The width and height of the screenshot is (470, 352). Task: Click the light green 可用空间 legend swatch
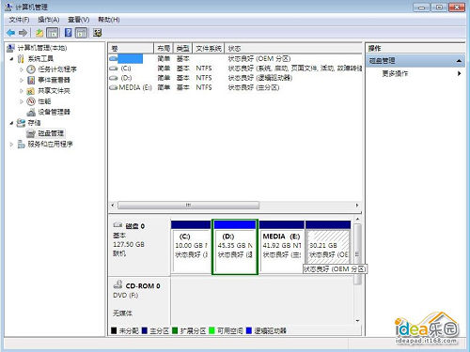(x=211, y=330)
